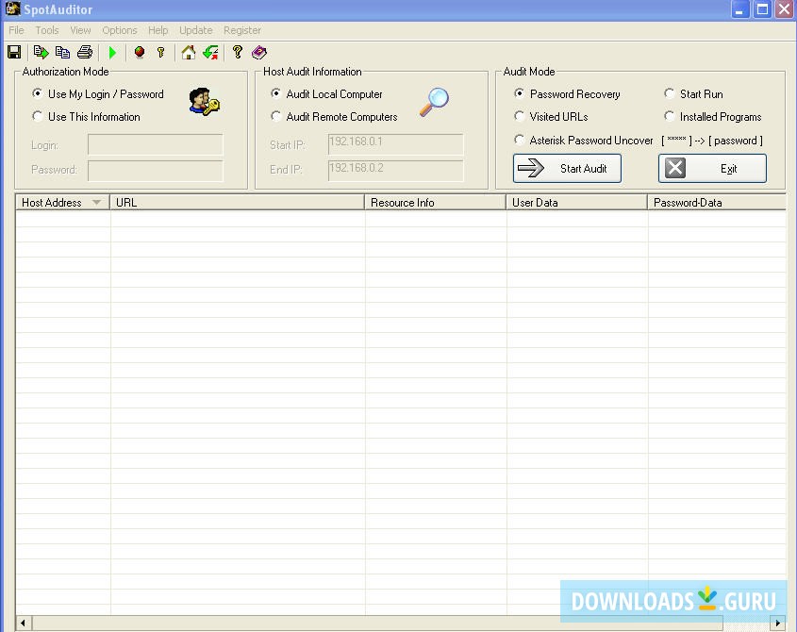Click the purple help book icon
The width and height of the screenshot is (797, 632).
[x=259, y=52]
